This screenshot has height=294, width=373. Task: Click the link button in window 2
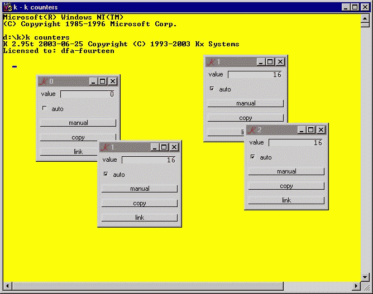click(x=286, y=200)
